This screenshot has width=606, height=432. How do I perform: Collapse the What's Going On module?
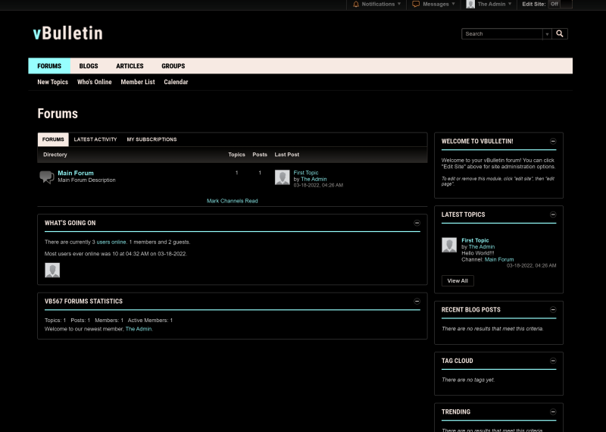[417, 223]
